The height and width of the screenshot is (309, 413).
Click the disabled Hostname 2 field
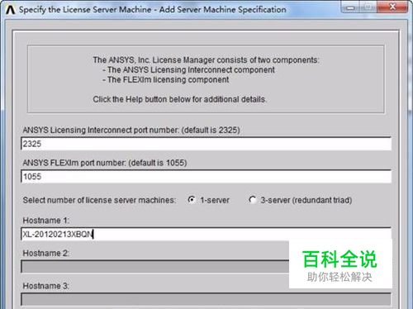[154, 267]
